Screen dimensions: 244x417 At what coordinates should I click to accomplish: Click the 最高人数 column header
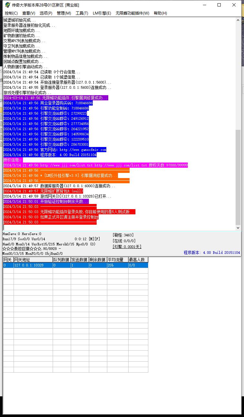pos(138,260)
